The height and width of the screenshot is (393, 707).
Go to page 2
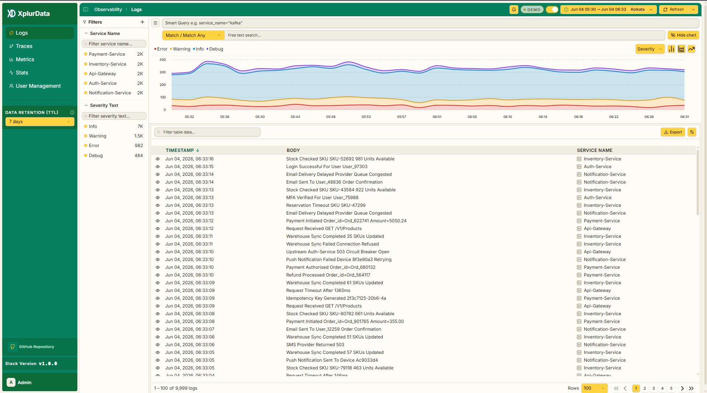coord(645,388)
